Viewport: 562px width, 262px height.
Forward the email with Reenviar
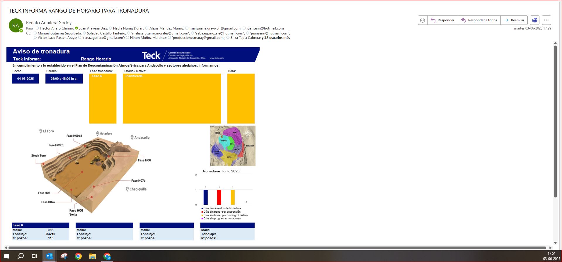point(514,20)
